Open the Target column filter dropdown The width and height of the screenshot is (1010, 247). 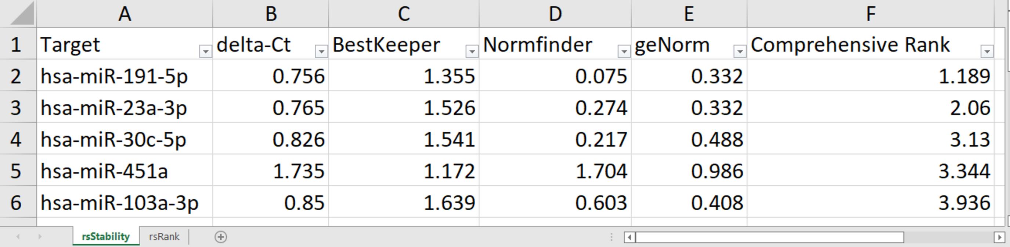click(x=205, y=51)
